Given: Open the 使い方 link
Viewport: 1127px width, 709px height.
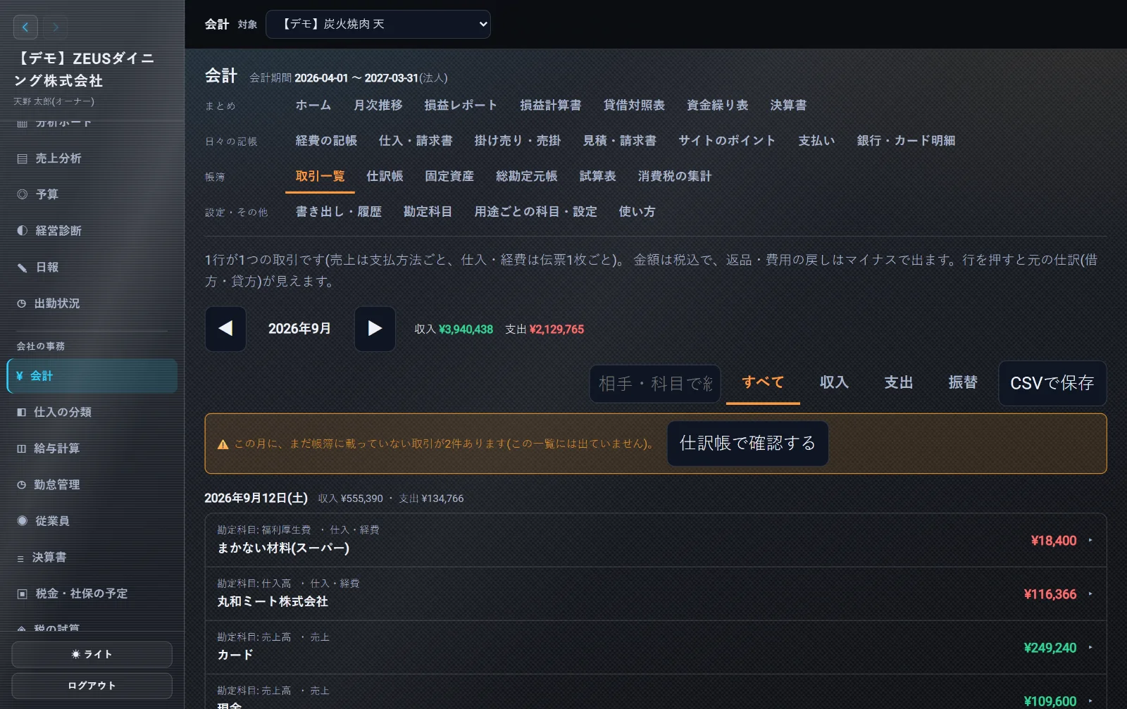Looking at the screenshot, I should (x=637, y=212).
